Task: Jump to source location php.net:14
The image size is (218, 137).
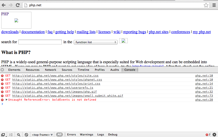Action: 204,84
